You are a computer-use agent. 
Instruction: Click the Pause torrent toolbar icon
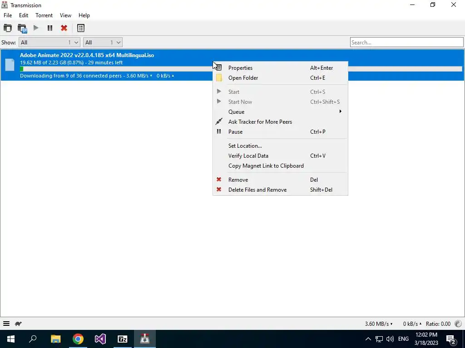50,28
